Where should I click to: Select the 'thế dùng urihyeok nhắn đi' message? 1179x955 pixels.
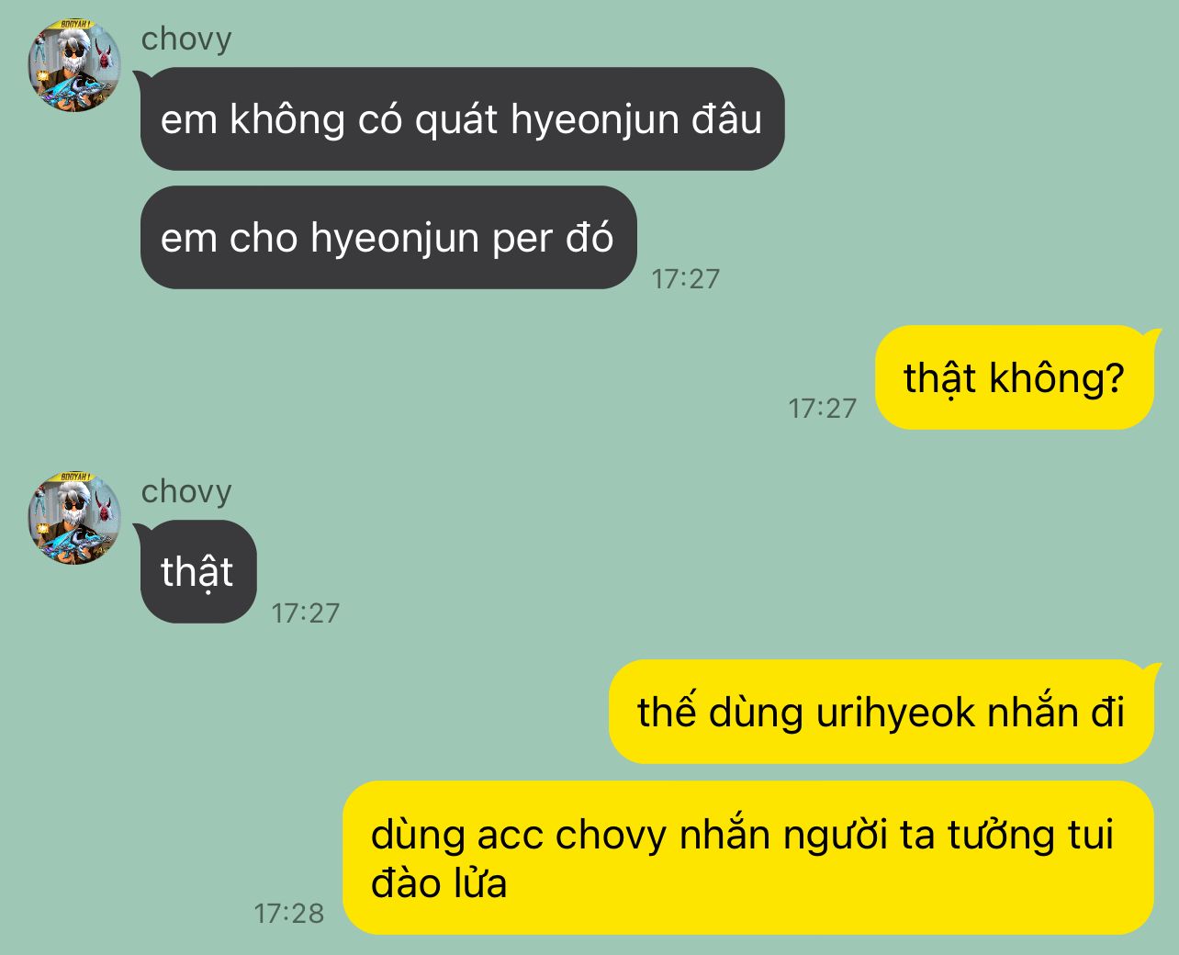pyautogui.click(x=881, y=712)
